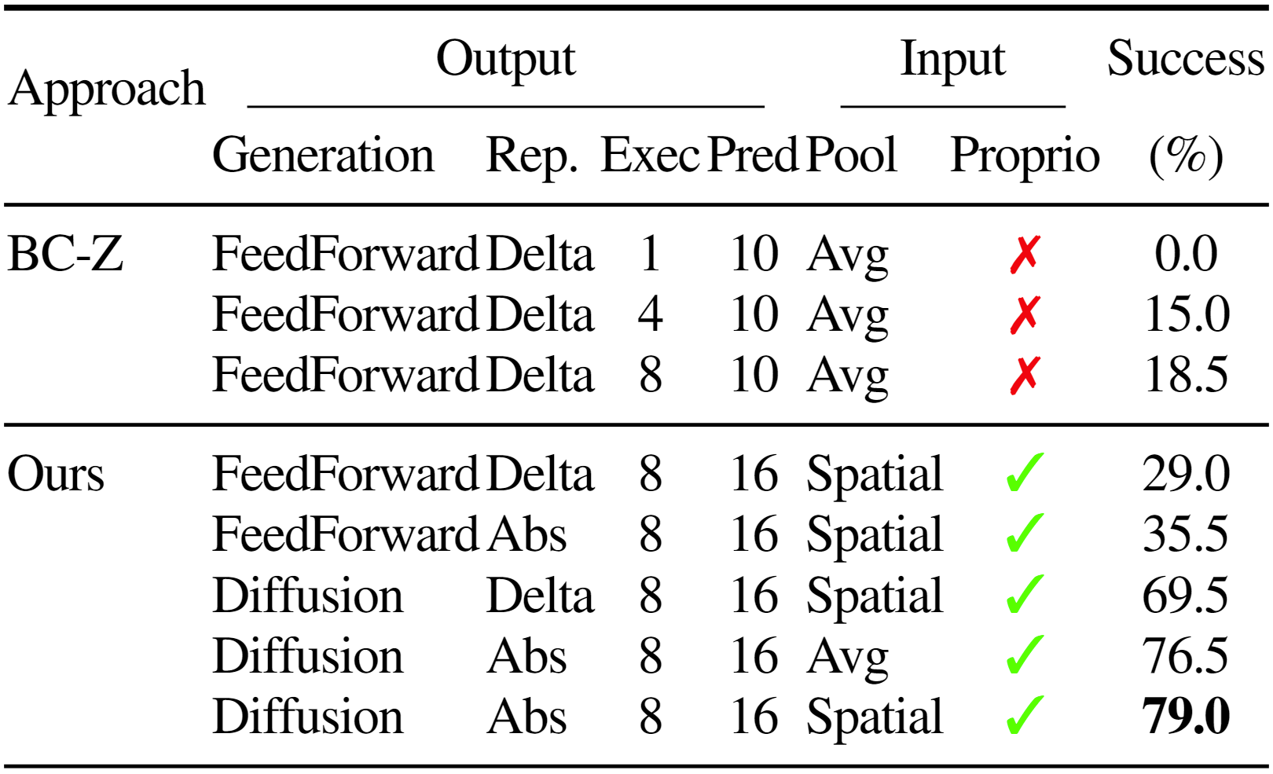The width and height of the screenshot is (1273, 774).
Task: Click the bold 79.0 success value
Action: point(1186,717)
